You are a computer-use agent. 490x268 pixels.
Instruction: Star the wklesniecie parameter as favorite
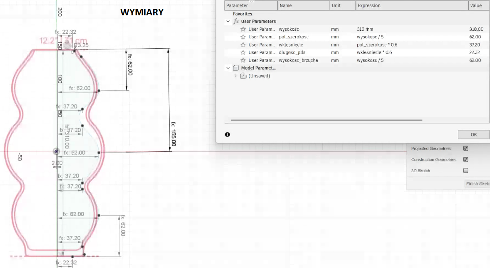[x=243, y=45]
